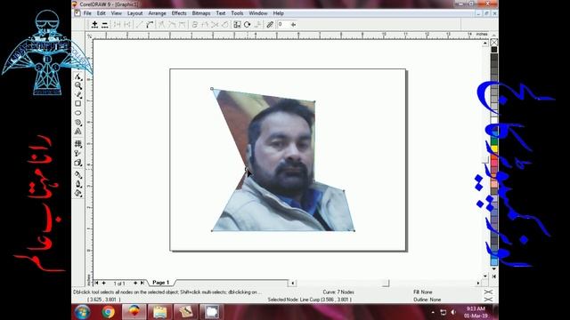Open the Text menu
Viewport: 570px width, 320px height.
click(221, 13)
